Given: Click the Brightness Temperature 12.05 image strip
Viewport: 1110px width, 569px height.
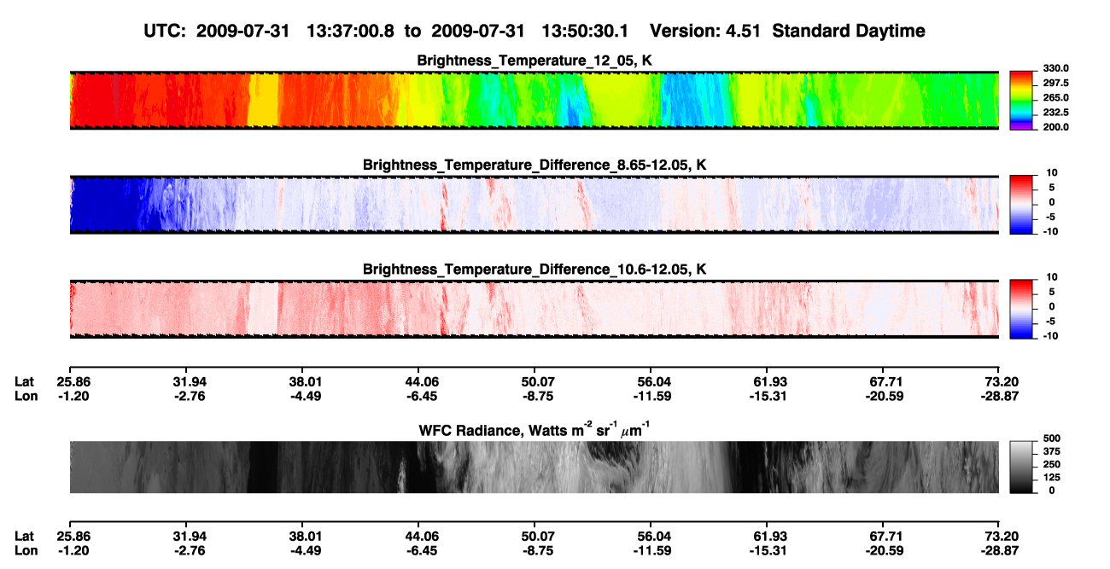Looking at the screenshot, I should coord(535,100).
